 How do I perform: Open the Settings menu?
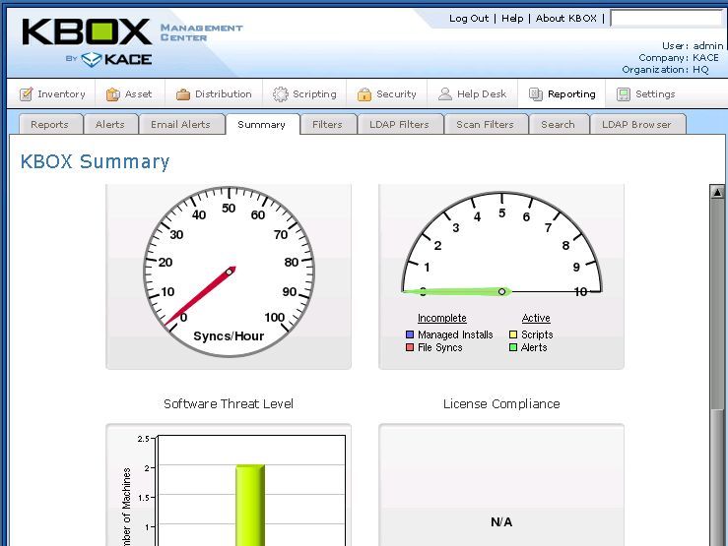pos(645,94)
